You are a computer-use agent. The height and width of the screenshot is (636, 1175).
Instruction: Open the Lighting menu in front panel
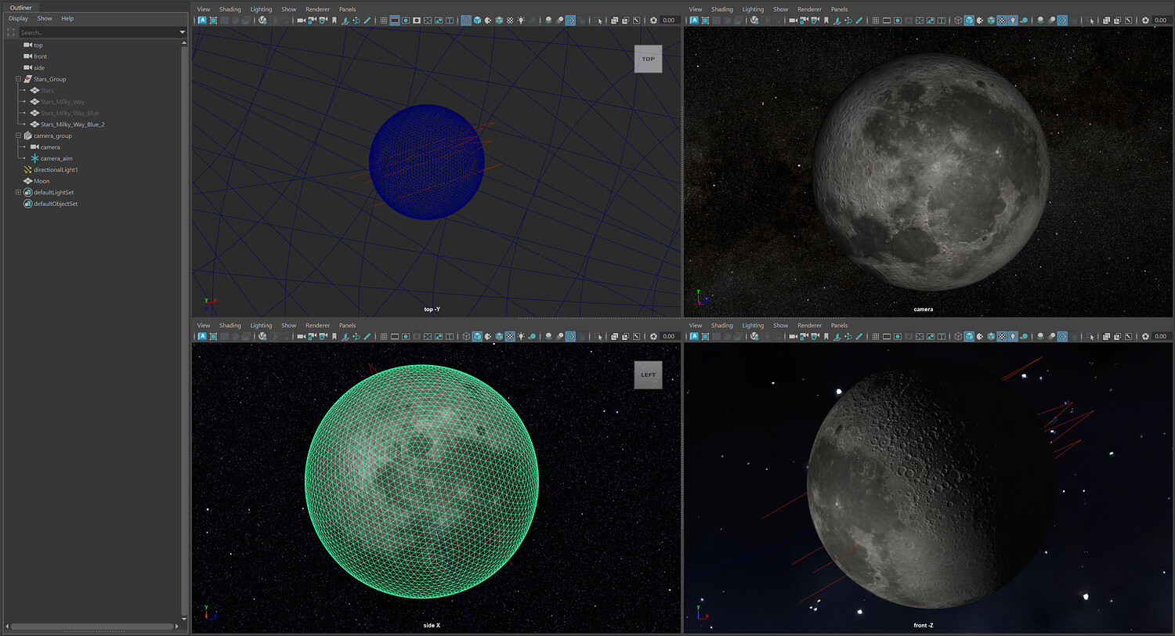pyautogui.click(x=753, y=325)
